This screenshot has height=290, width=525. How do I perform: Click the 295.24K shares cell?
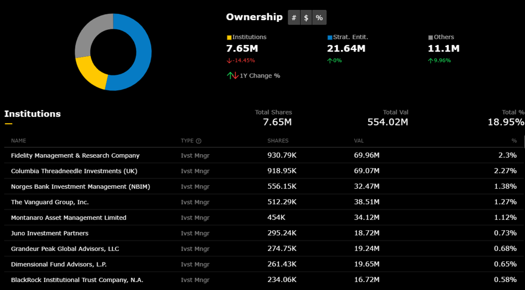pos(282,233)
